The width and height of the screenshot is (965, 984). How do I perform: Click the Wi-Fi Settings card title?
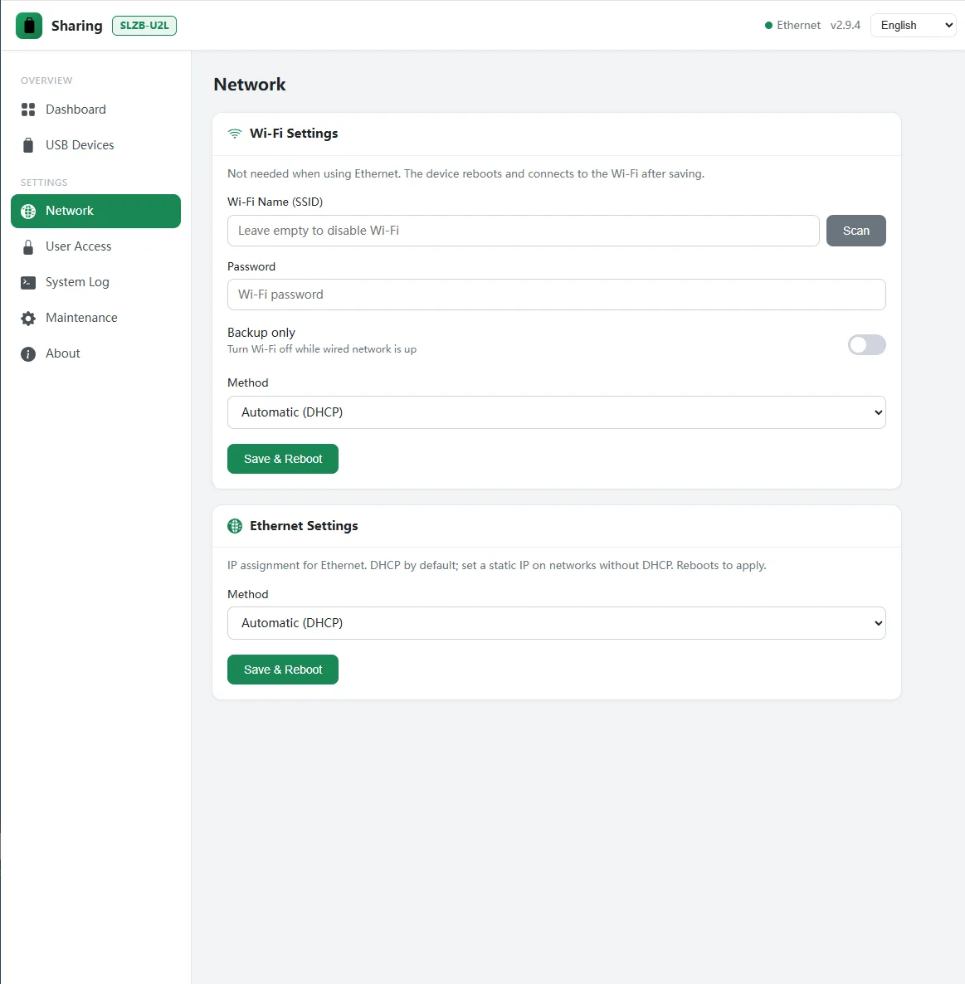(x=294, y=134)
